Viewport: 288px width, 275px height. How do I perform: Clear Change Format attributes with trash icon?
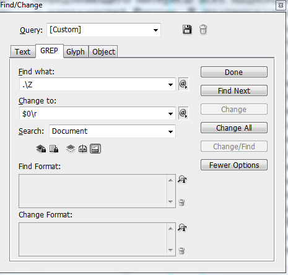pyautogui.click(x=181, y=250)
